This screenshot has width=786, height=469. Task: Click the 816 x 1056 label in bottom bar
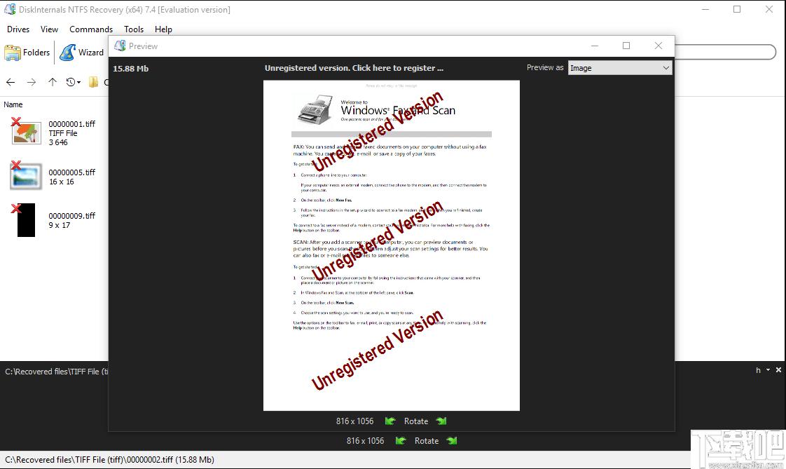tap(366, 440)
